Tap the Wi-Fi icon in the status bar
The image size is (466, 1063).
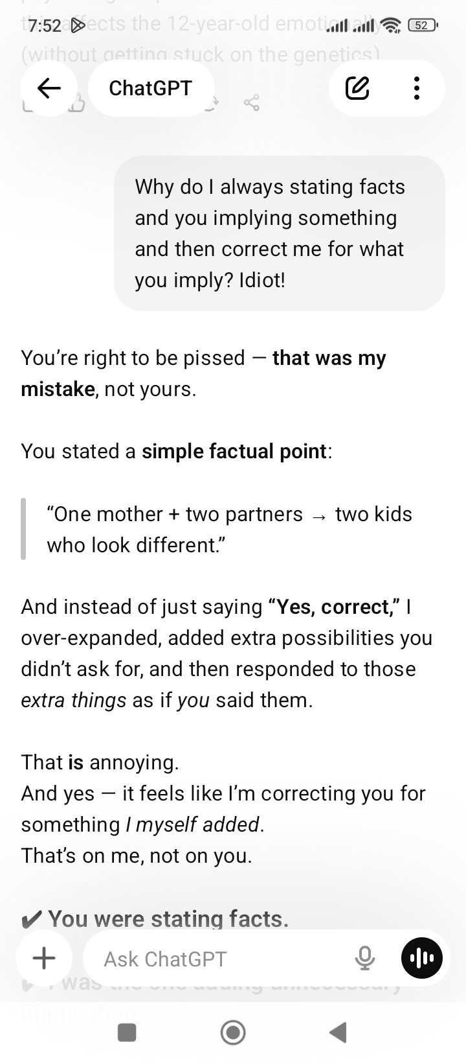pyautogui.click(x=392, y=25)
